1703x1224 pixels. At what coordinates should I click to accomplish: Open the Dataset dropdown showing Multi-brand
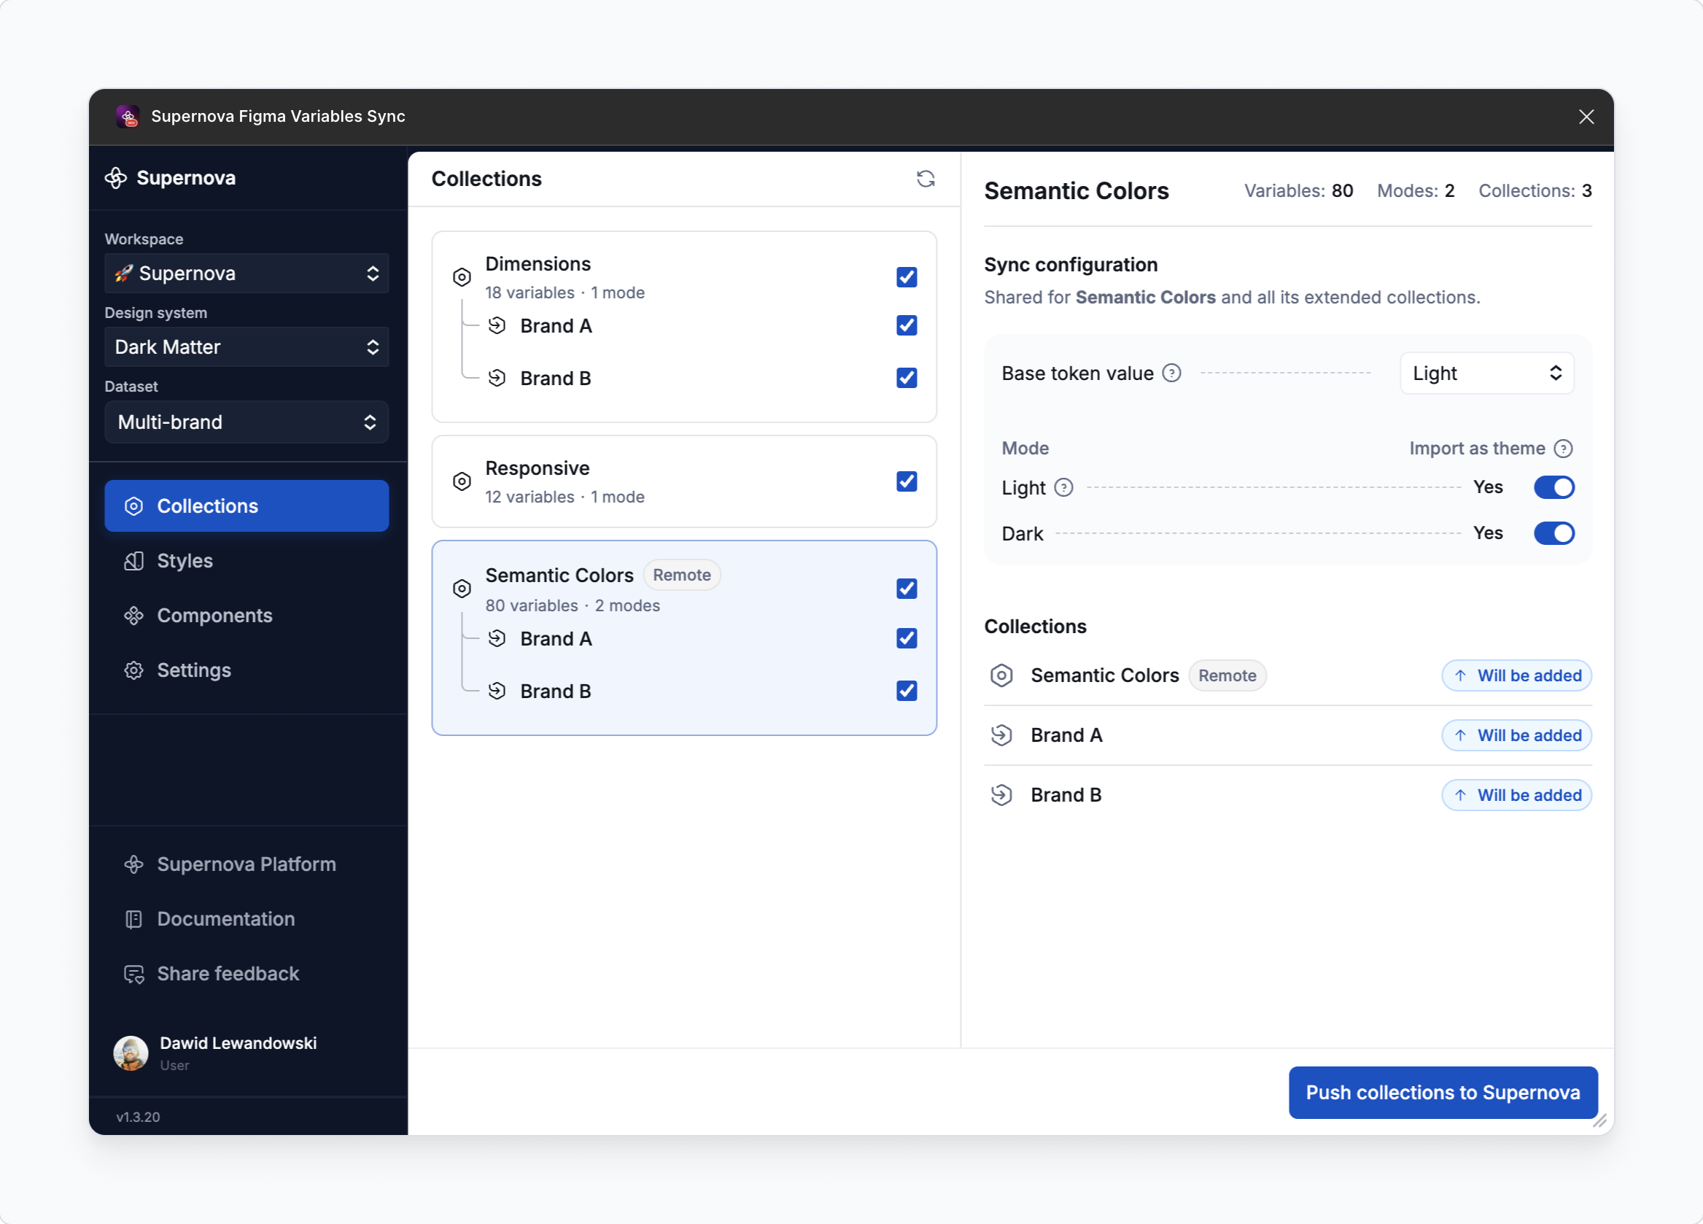click(x=247, y=422)
